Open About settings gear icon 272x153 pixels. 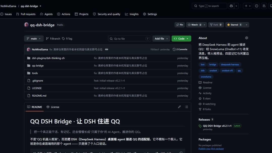click(247, 38)
